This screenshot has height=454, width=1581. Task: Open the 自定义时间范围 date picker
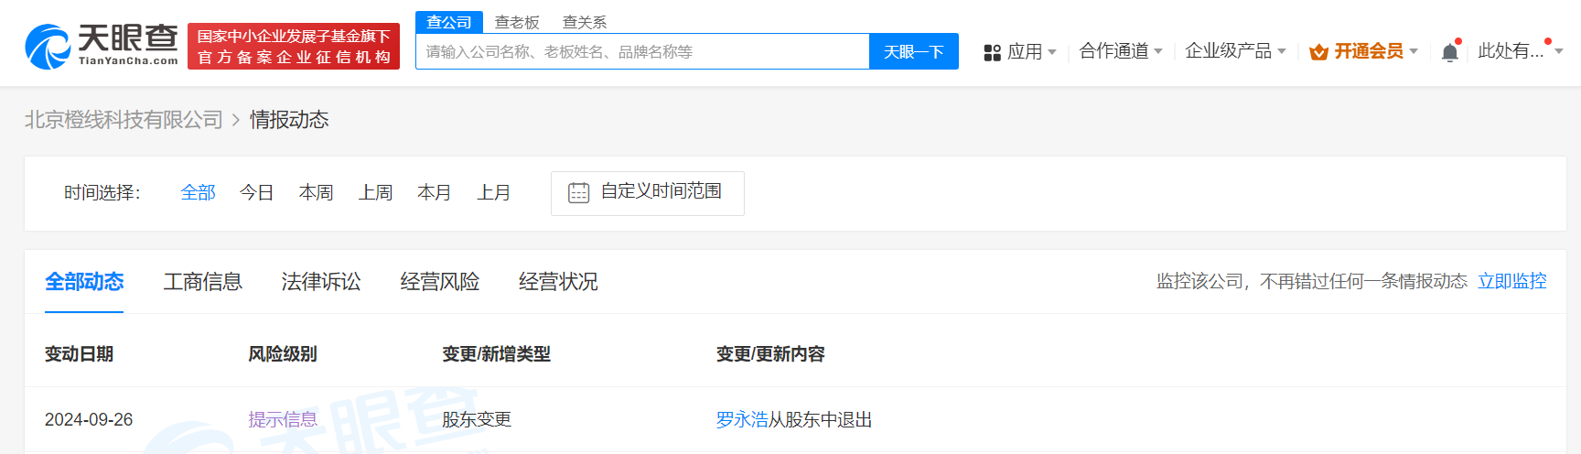pos(648,193)
